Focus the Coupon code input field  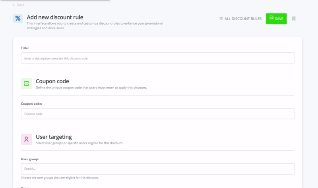pos(157,114)
